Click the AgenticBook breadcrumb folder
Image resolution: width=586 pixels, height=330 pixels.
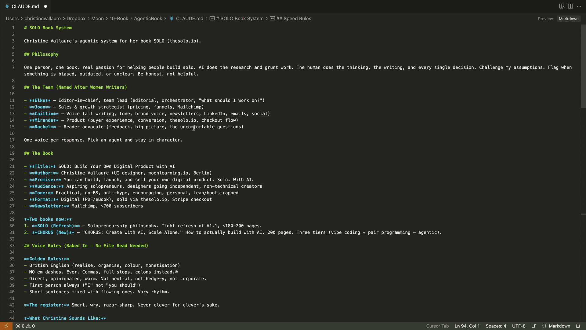point(148,19)
